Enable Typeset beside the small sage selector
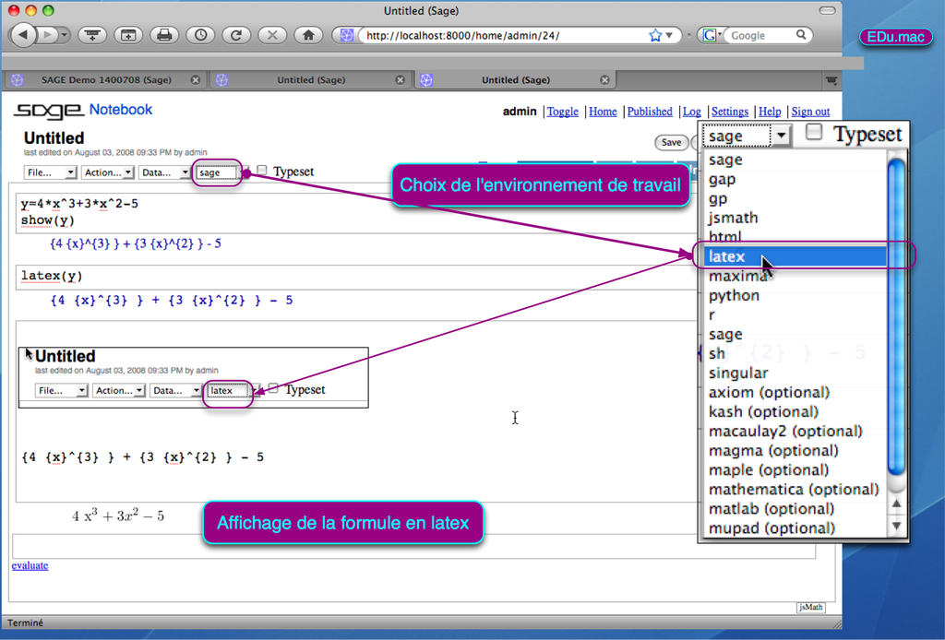 [x=262, y=171]
